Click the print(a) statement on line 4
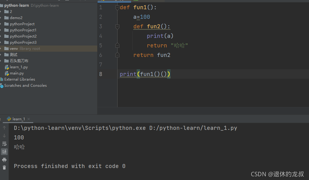The width and height of the screenshot is (309, 180). (x=160, y=36)
